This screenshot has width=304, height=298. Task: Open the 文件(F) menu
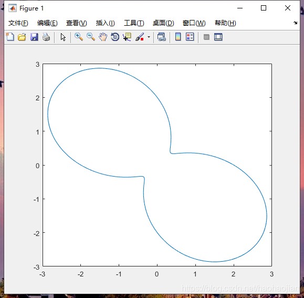click(18, 23)
